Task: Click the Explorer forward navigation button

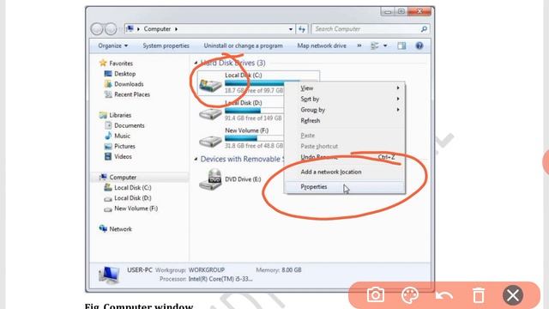Action: point(111,29)
